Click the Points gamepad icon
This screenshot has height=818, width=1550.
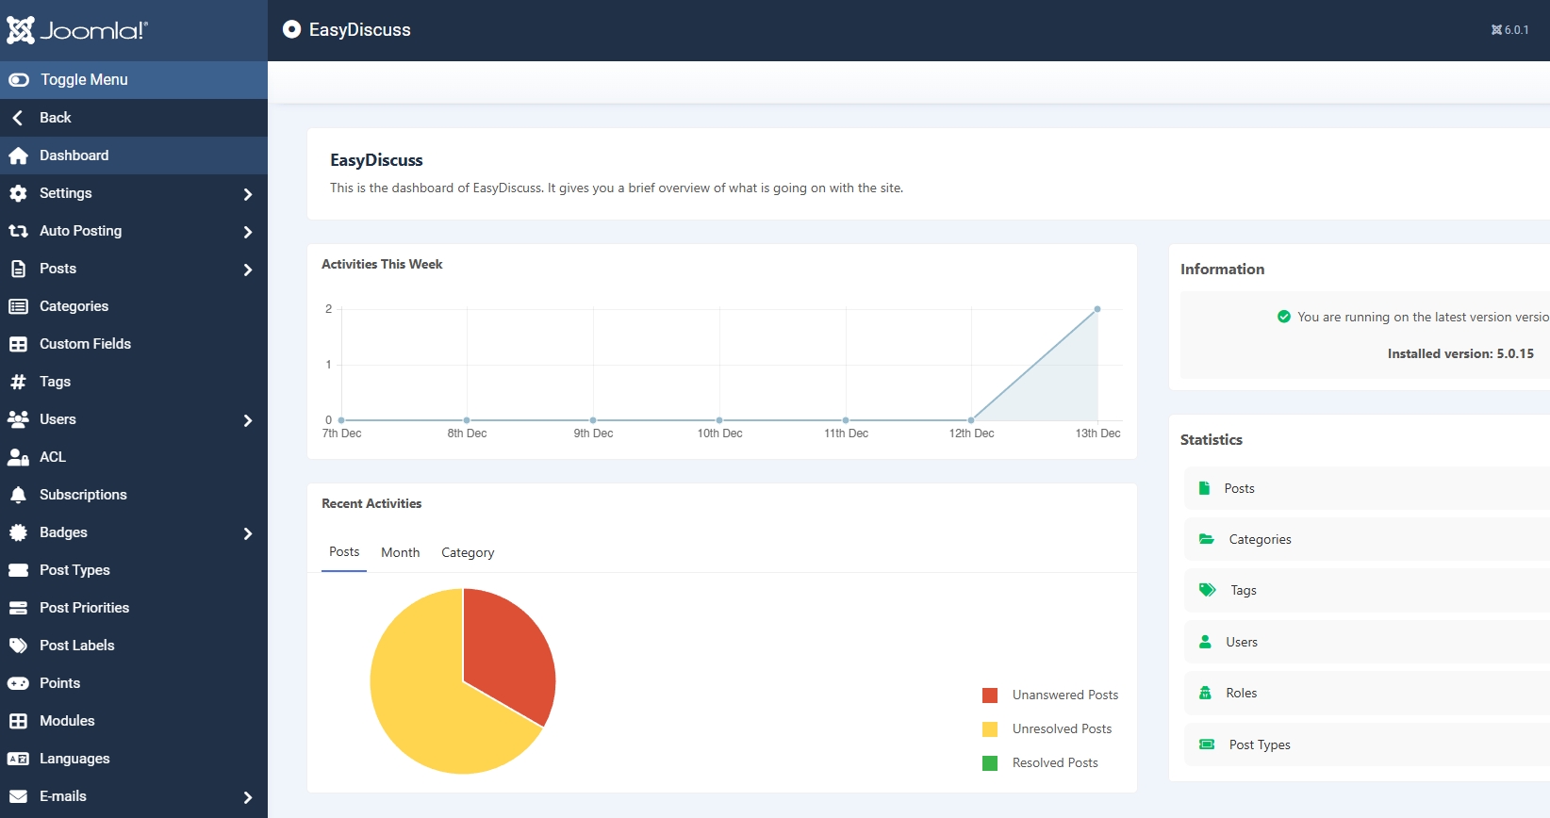[18, 683]
